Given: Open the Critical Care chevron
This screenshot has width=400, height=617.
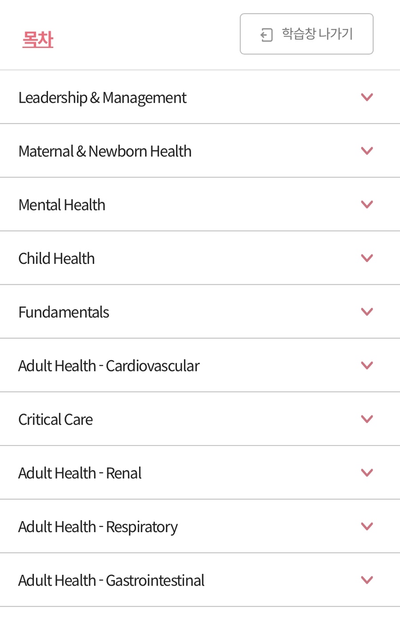Looking at the screenshot, I should [x=367, y=419].
